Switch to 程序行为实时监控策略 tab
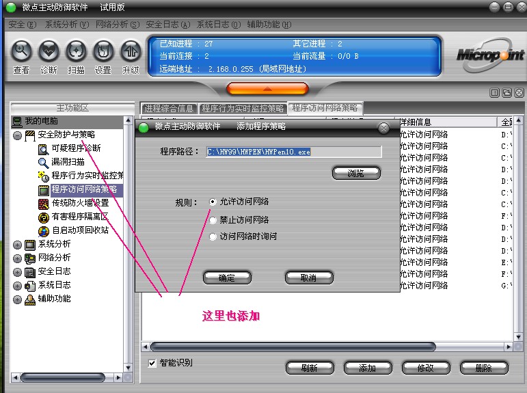 (x=243, y=109)
